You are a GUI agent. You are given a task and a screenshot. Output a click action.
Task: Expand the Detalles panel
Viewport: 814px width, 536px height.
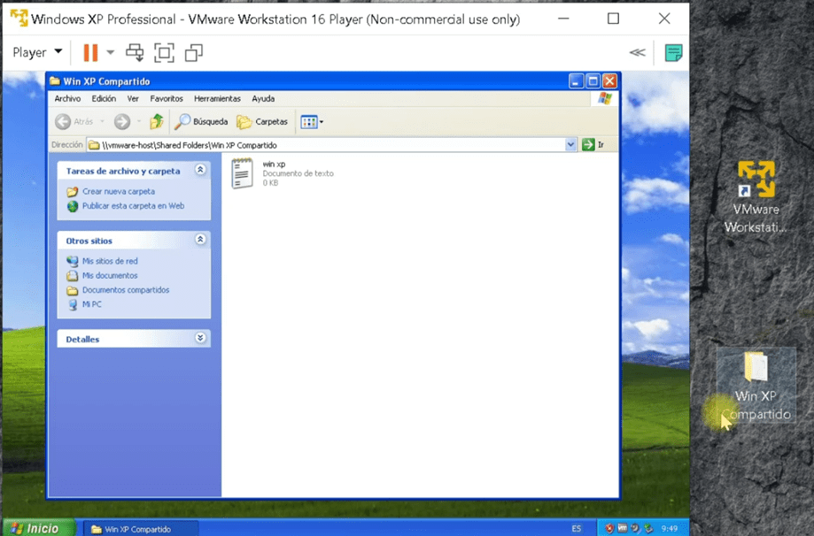click(x=200, y=338)
